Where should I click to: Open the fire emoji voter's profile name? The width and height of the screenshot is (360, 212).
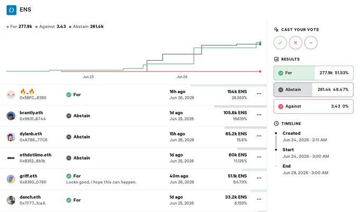(x=27, y=91)
